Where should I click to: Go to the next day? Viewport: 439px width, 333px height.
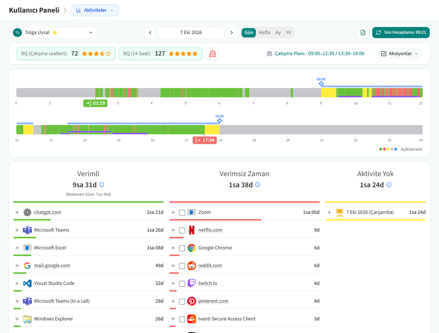(x=232, y=33)
